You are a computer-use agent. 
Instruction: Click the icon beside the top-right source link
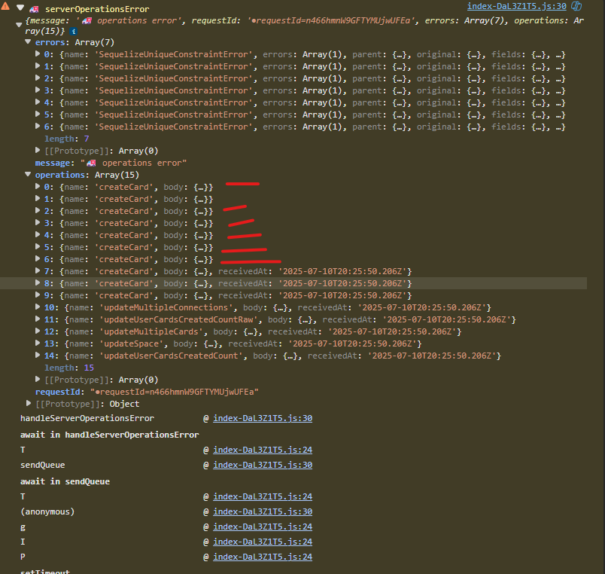coord(576,6)
